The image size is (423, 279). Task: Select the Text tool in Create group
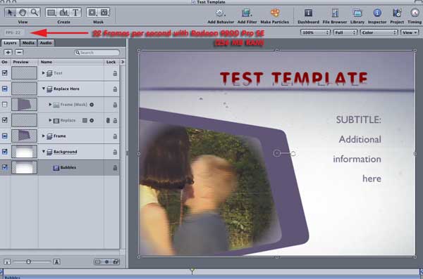pos(75,13)
